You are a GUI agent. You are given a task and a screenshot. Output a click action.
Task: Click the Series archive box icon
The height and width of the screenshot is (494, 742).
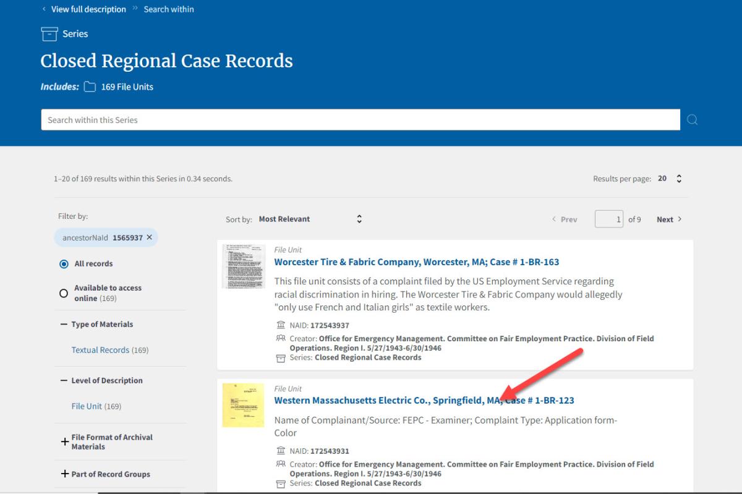49,34
